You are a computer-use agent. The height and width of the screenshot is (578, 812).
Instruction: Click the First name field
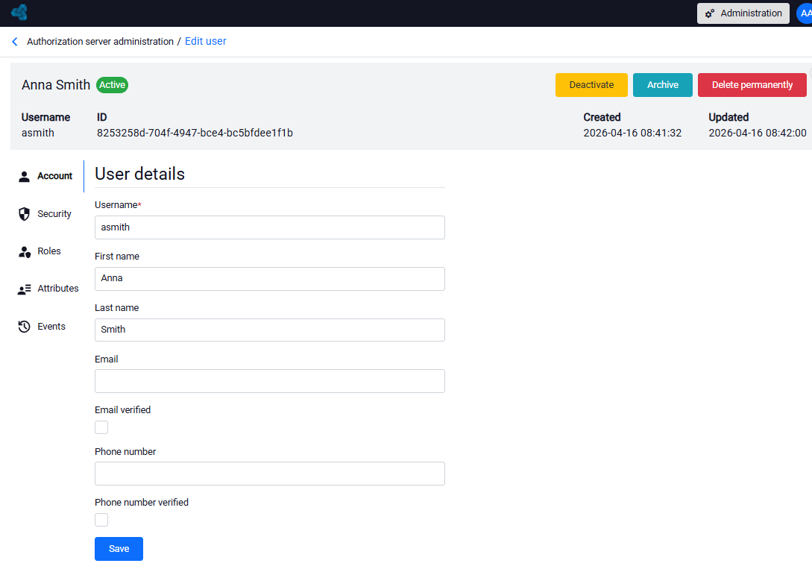270,279
